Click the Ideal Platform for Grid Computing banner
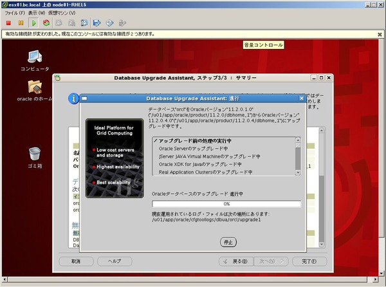 coord(115,158)
